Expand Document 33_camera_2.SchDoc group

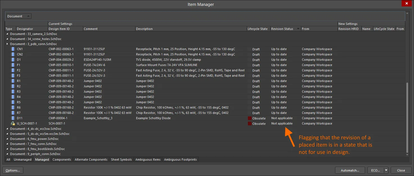pos(8,34)
